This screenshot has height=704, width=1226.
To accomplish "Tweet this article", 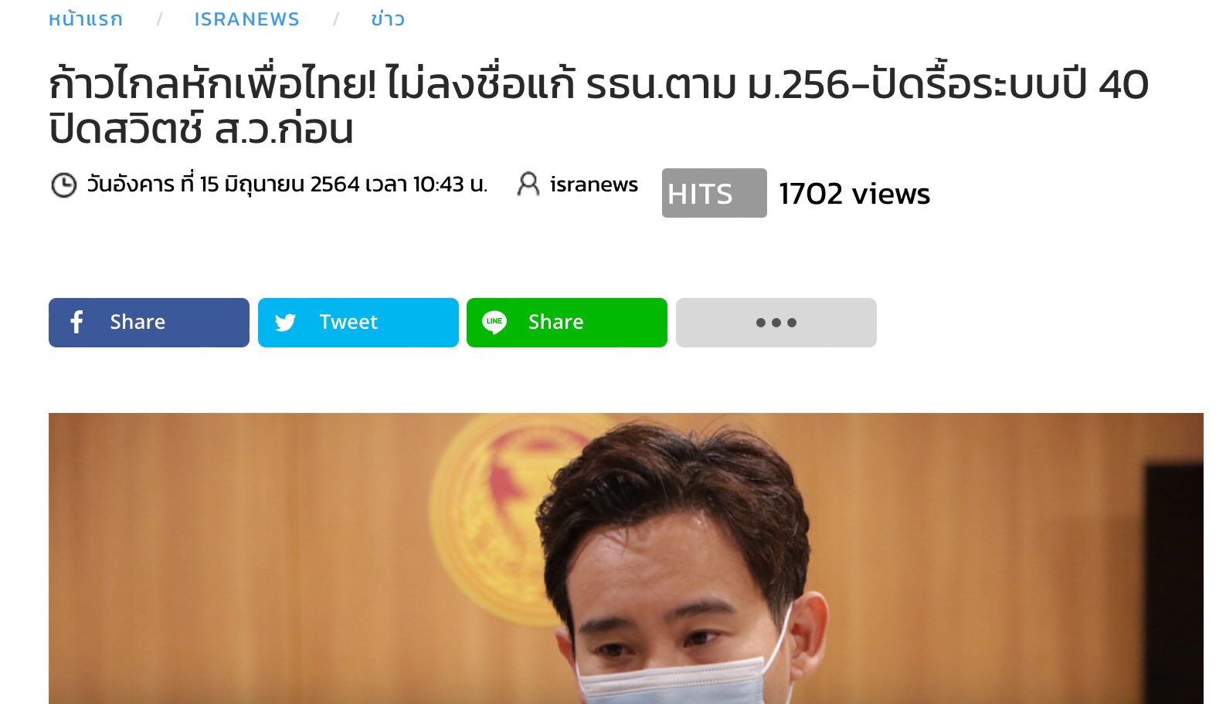I will coord(358,323).
